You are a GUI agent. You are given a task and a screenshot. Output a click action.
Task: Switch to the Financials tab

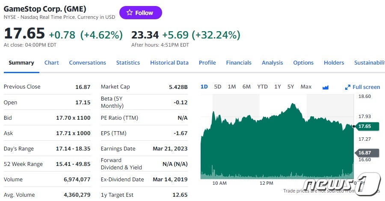(239, 62)
